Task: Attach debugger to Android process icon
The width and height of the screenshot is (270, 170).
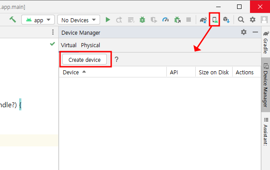Action: pyautogui.click(x=177, y=20)
